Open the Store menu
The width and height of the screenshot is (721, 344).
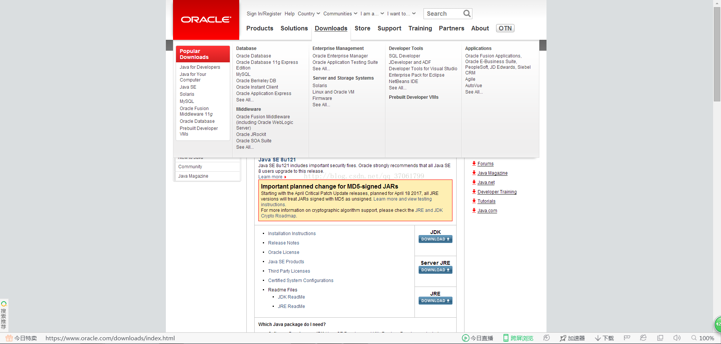[x=363, y=28]
